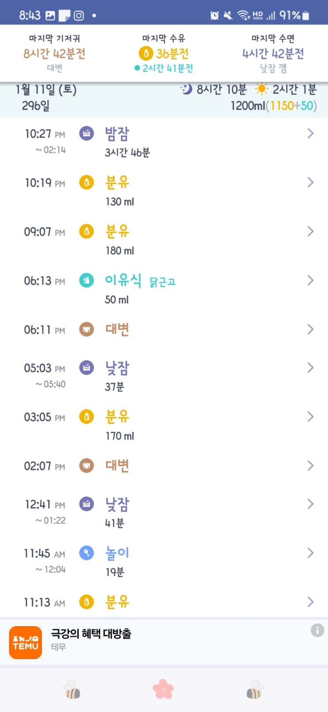This screenshot has height=712, width=328.
Task: Expand the 이유식 50 ml entry chevron
Action: click(x=310, y=280)
